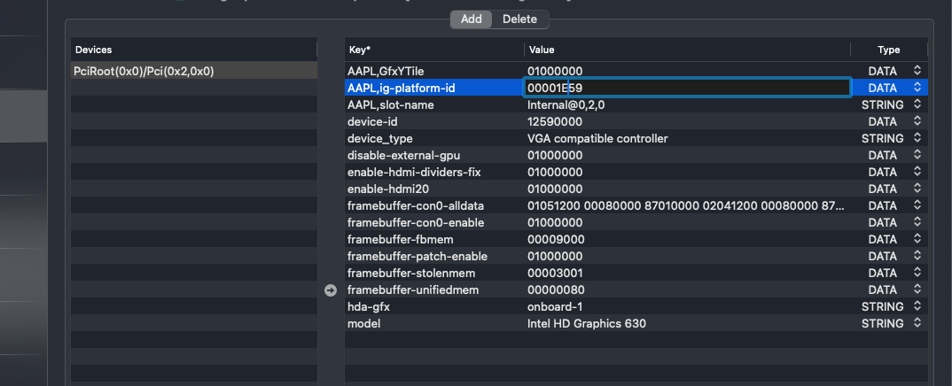Click the Type column header

(x=888, y=50)
